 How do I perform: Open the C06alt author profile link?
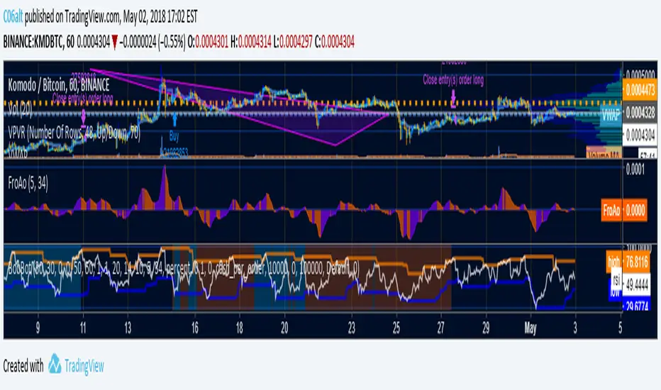(x=13, y=17)
